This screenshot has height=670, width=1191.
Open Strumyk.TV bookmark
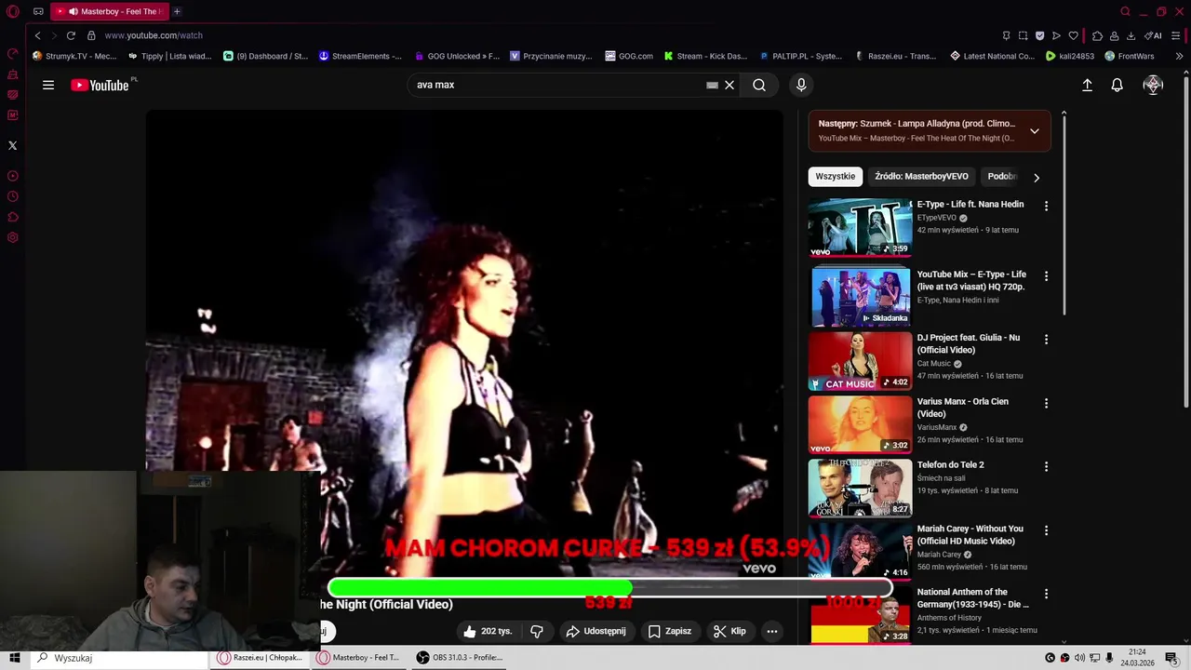point(74,56)
